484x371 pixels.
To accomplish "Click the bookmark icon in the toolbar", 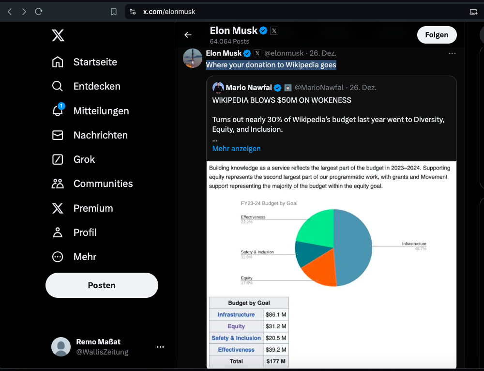I will 114,12.
